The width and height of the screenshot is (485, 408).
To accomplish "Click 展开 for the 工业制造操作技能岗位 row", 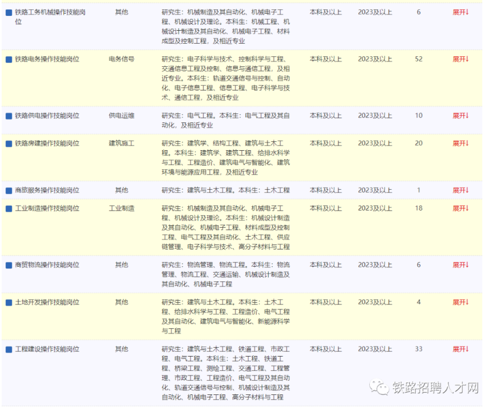I will tap(460, 209).
